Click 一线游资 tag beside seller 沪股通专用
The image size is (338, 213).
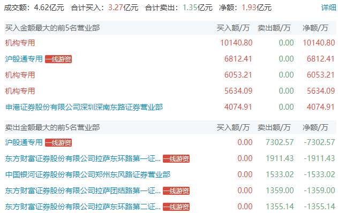pos(58,142)
